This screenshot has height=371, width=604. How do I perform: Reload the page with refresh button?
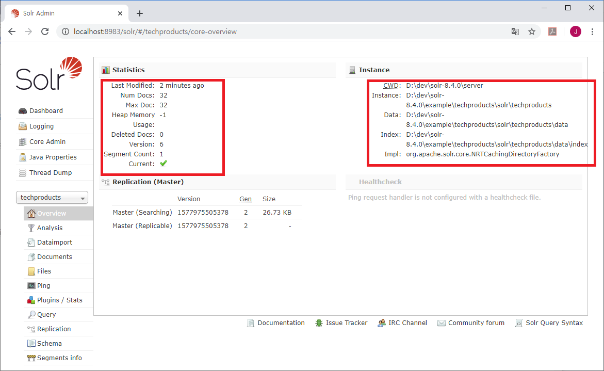45,31
